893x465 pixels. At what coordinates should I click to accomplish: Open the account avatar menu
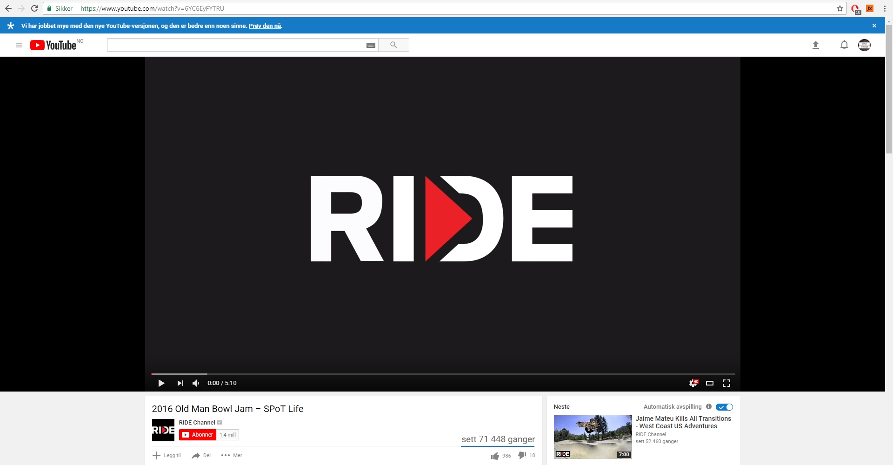pyautogui.click(x=864, y=45)
